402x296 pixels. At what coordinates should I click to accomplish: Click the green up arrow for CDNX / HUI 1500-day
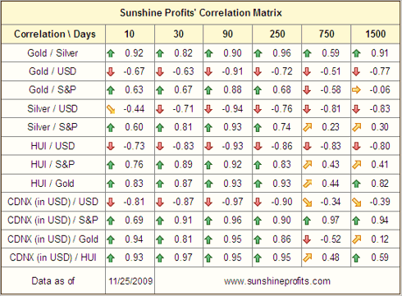click(x=356, y=257)
